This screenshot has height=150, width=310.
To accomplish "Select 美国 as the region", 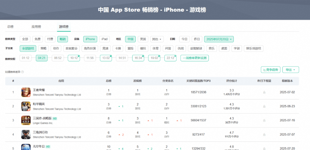I will (143, 39).
